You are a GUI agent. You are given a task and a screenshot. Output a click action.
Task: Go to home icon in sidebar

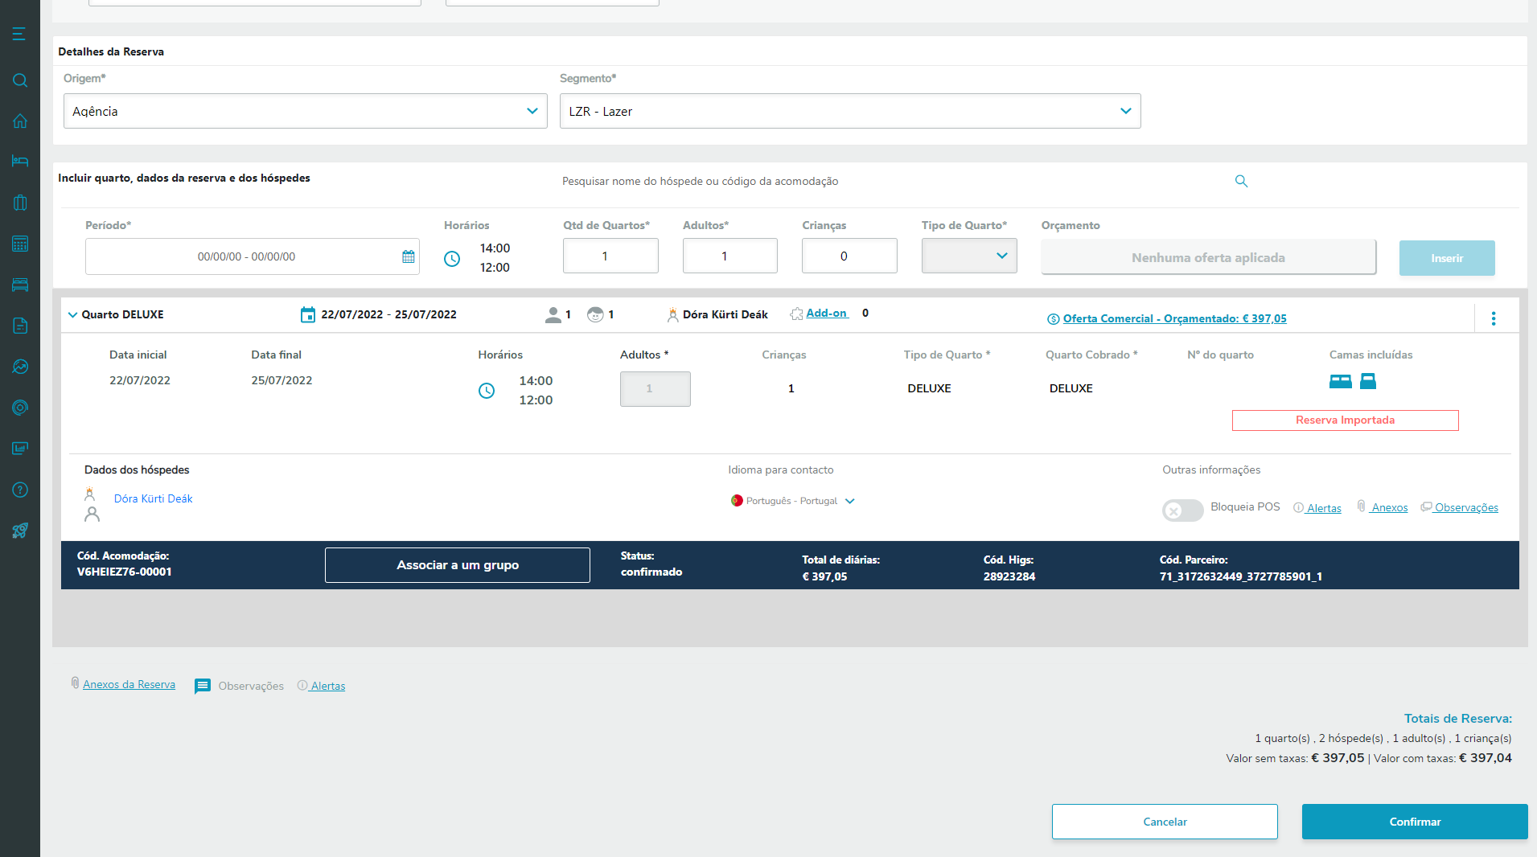(x=20, y=121)
